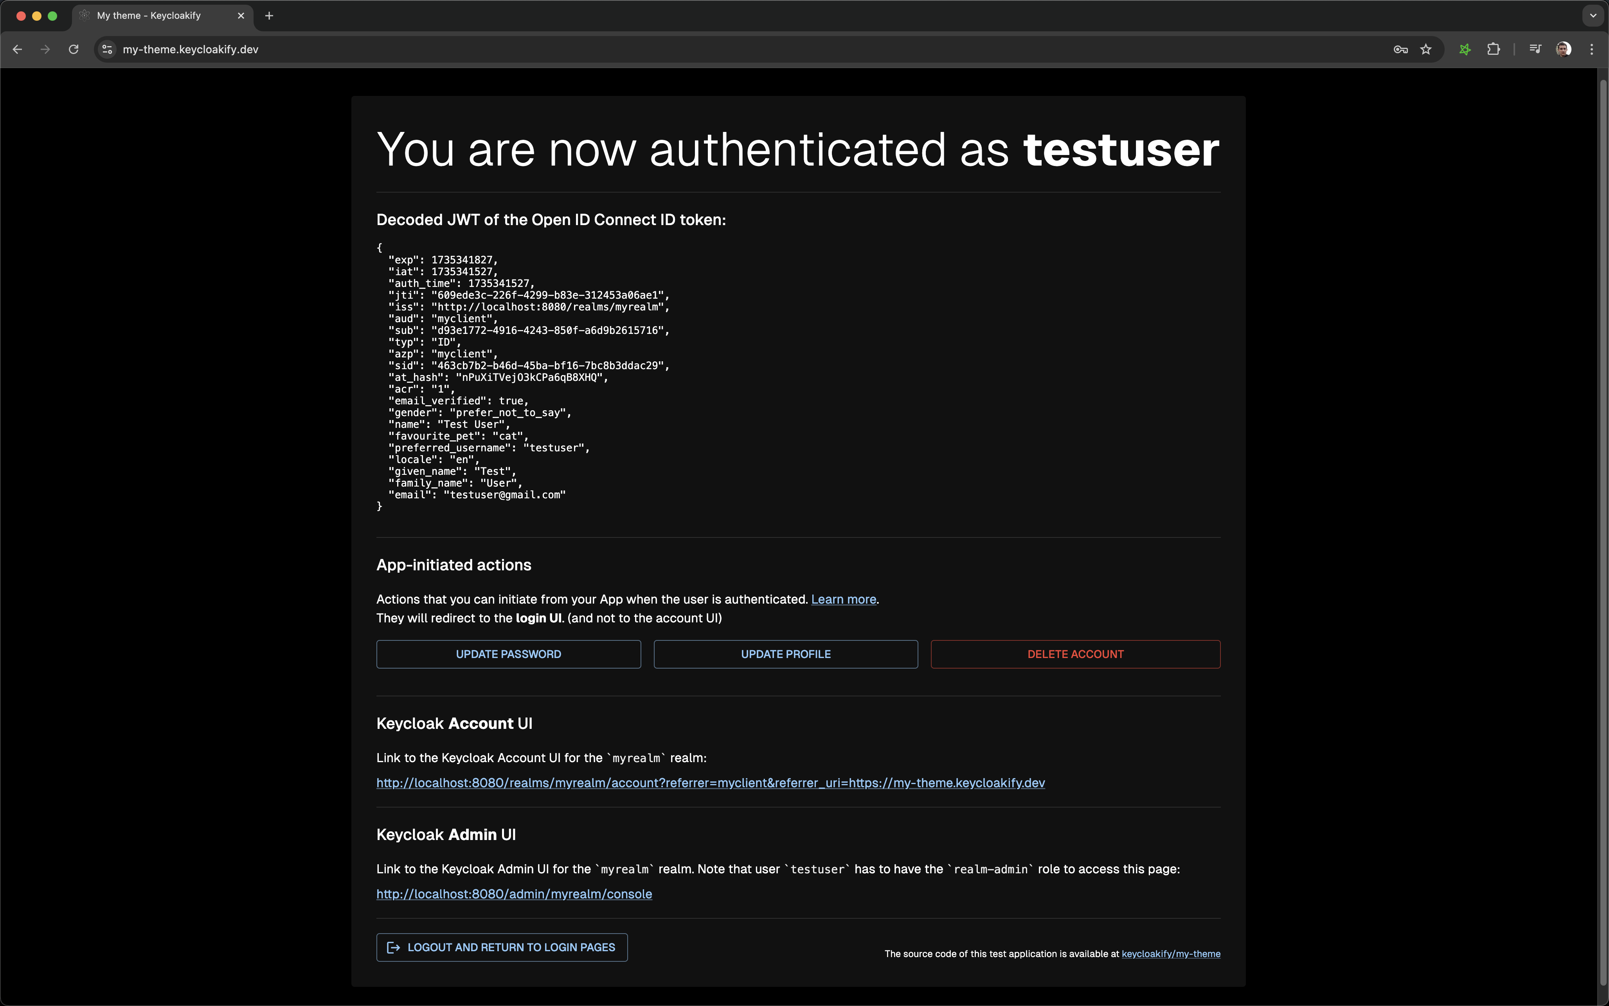This screenshot has width=1609, height=1006.
Task: Open site information icon in address bar
Action: [107, 49]
